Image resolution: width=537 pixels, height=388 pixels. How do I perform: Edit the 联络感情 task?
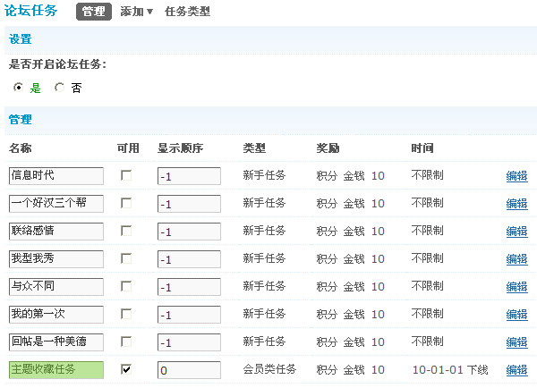[x=516, y=232]
